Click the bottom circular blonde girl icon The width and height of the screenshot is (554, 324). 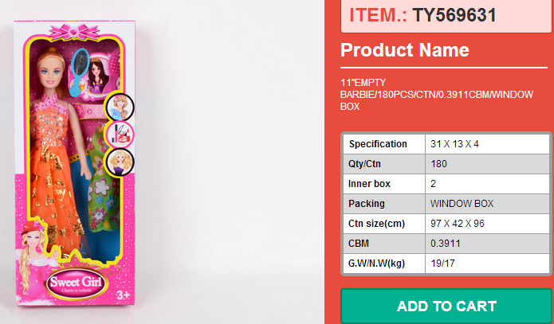tap(118, 161)
